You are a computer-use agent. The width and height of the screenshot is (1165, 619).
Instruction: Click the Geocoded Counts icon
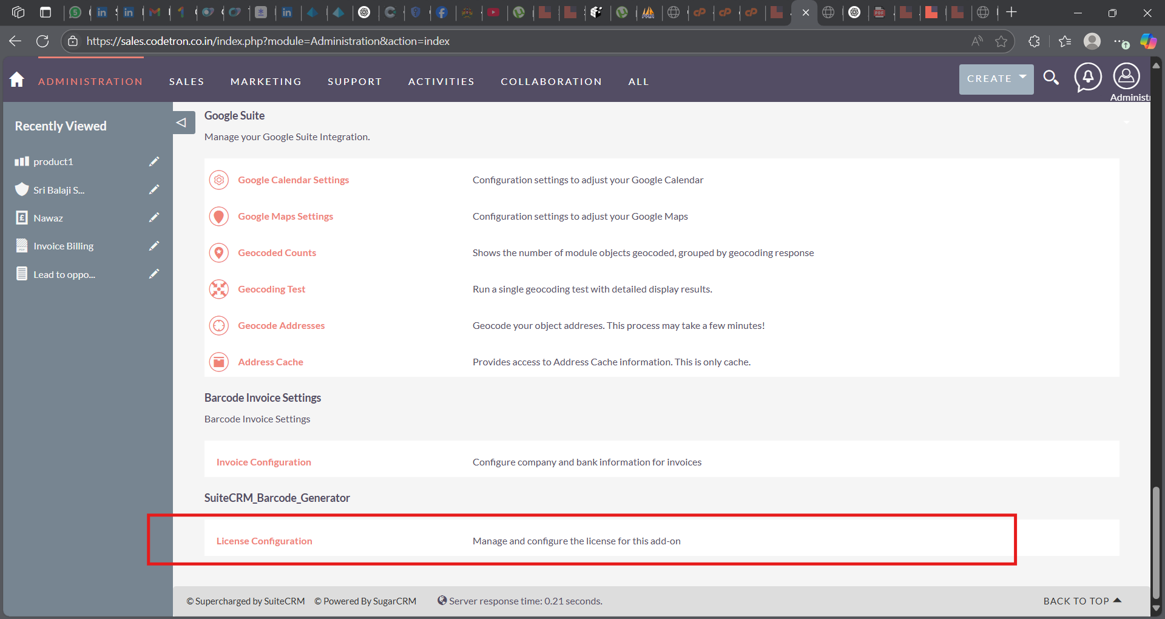pyautogui.click(x=219, y=253)
